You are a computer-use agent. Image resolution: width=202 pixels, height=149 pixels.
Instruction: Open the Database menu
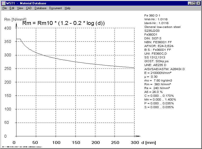pyautogui.click(x=40, y=8)
